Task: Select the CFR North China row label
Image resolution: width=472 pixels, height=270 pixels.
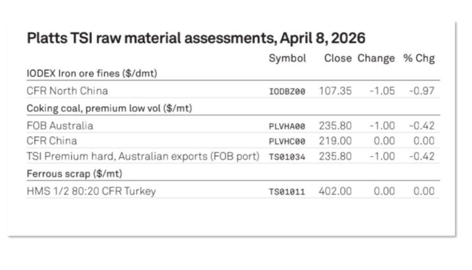Action: click(x=68, y=90)
